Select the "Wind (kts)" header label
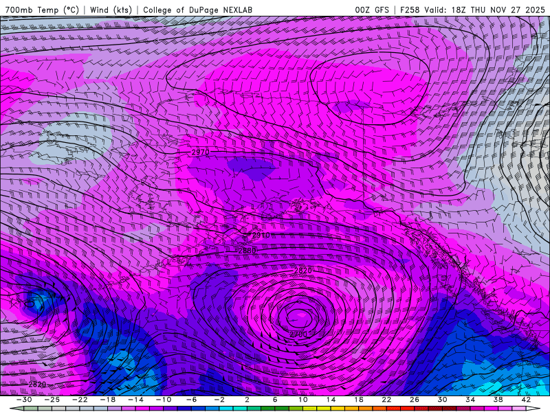Image resolution: width=550 pixels, height=412 pixels. coord(111,10)
